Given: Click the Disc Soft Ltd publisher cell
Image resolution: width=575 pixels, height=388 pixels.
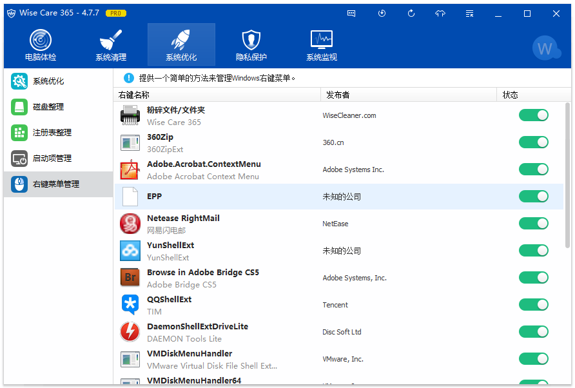Looking at the screenshot, I should (x=342, y=332).
